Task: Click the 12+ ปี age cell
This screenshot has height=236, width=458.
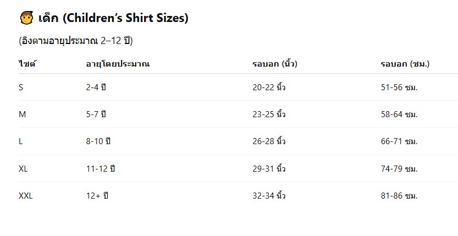Action: pyautogui.click(x=97, y=196)
